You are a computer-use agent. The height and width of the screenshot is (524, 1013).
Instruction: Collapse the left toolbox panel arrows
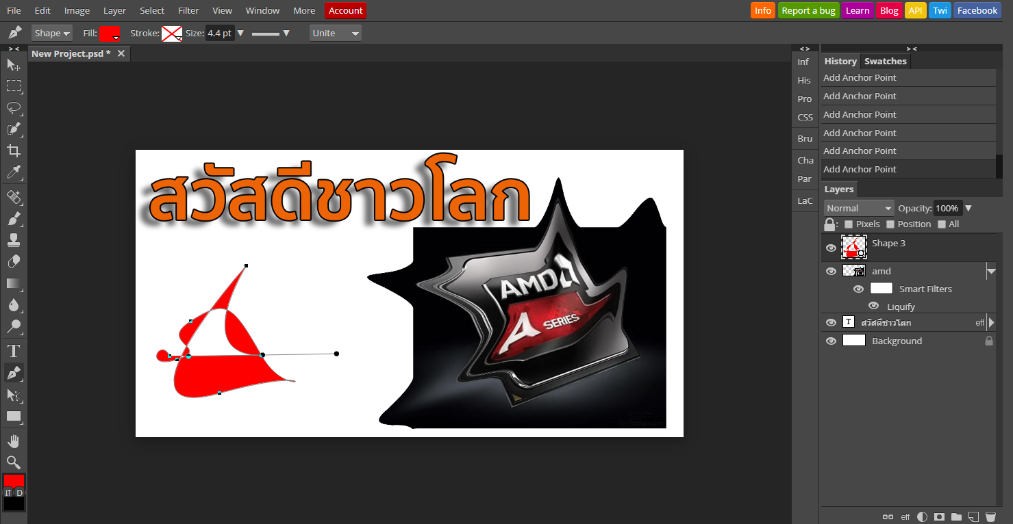click(14, 49)
